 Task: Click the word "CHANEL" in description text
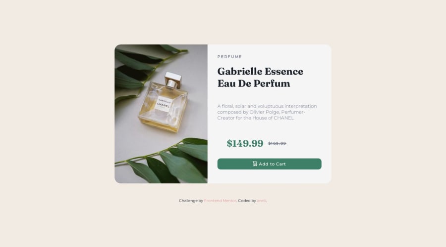pos(283,118)
